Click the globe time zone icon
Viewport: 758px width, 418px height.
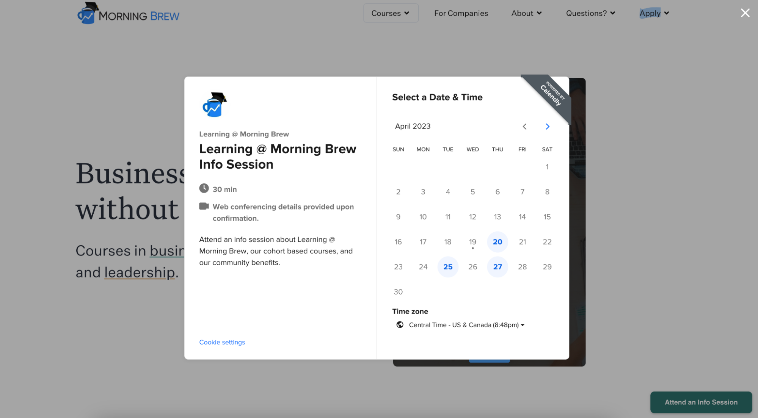pos(400,325)
